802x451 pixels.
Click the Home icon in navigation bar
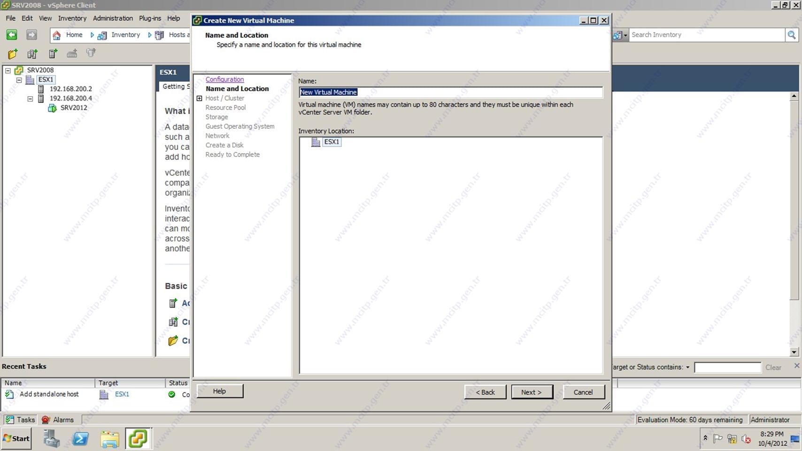57,35
